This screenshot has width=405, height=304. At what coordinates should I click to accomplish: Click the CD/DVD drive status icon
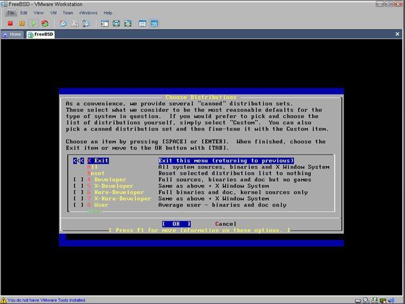pos(366,300)
